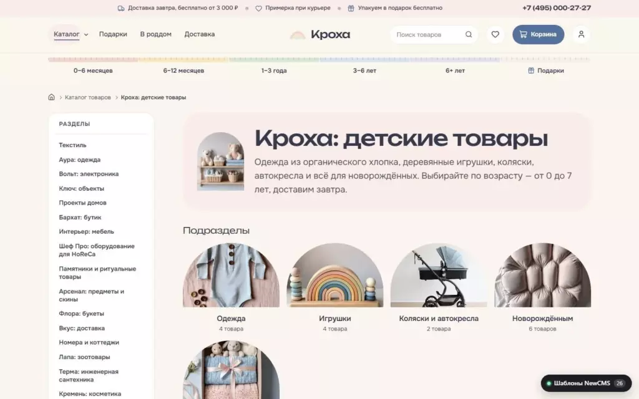Image resolution: width=639 pixels, height=399 pixels.
Task: Open the Каталог товаров breadcrumb link
Action: [87, 97]
